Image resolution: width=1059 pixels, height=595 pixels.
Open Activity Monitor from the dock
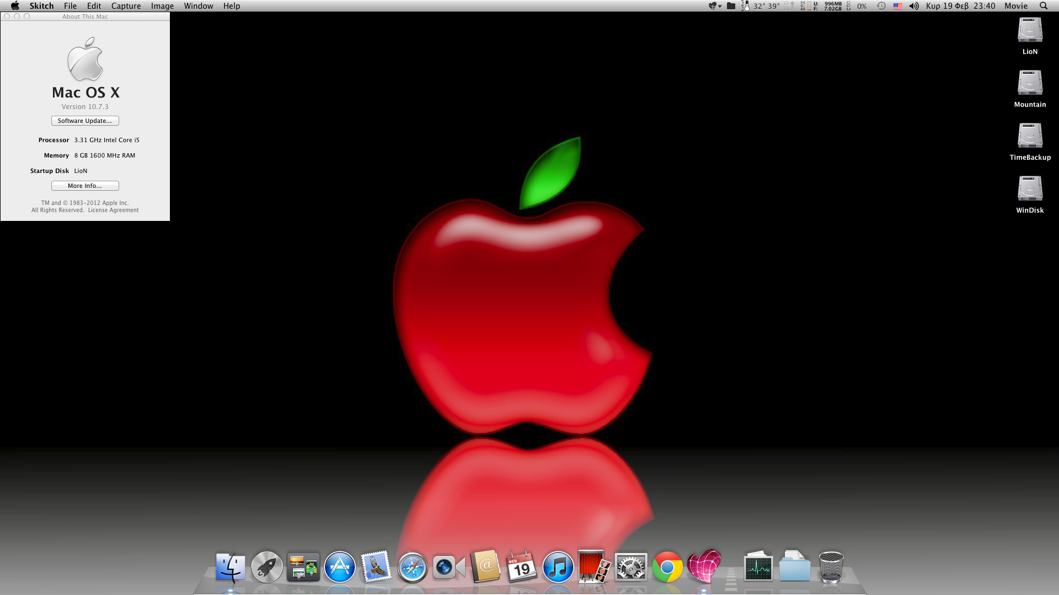point(758,567)
